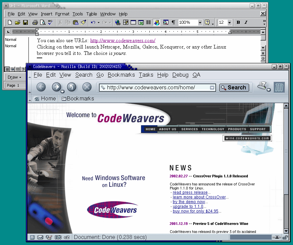Reload the page with the Reload icon
The width and height of the screenshot is (293, 245).
71,87
